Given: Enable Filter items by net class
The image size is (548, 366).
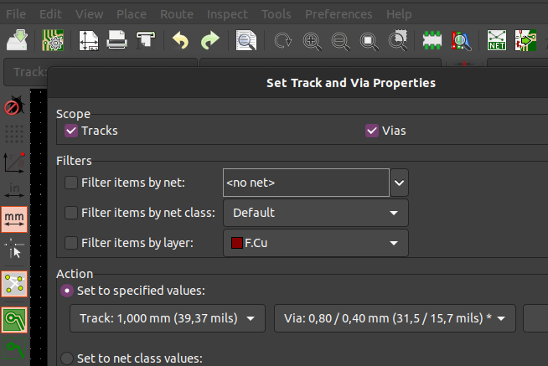Looking at the screenshot, I should tap(71, 213).
